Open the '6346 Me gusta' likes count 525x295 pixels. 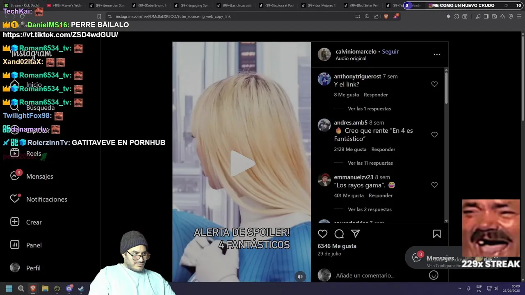[337, 246]
